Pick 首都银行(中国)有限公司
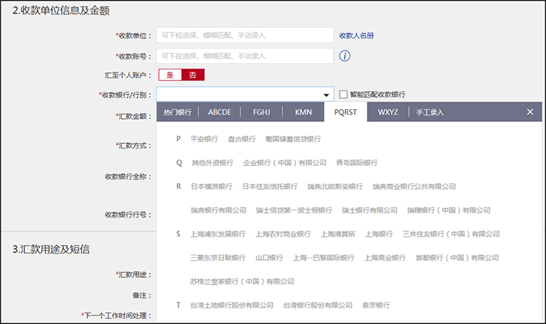This screenshot has width=546, height=324. click(457, 258)
